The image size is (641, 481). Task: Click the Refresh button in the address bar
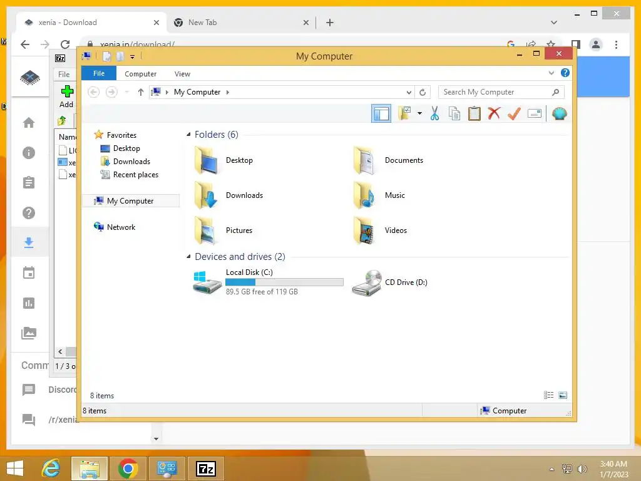pos(423,92)
